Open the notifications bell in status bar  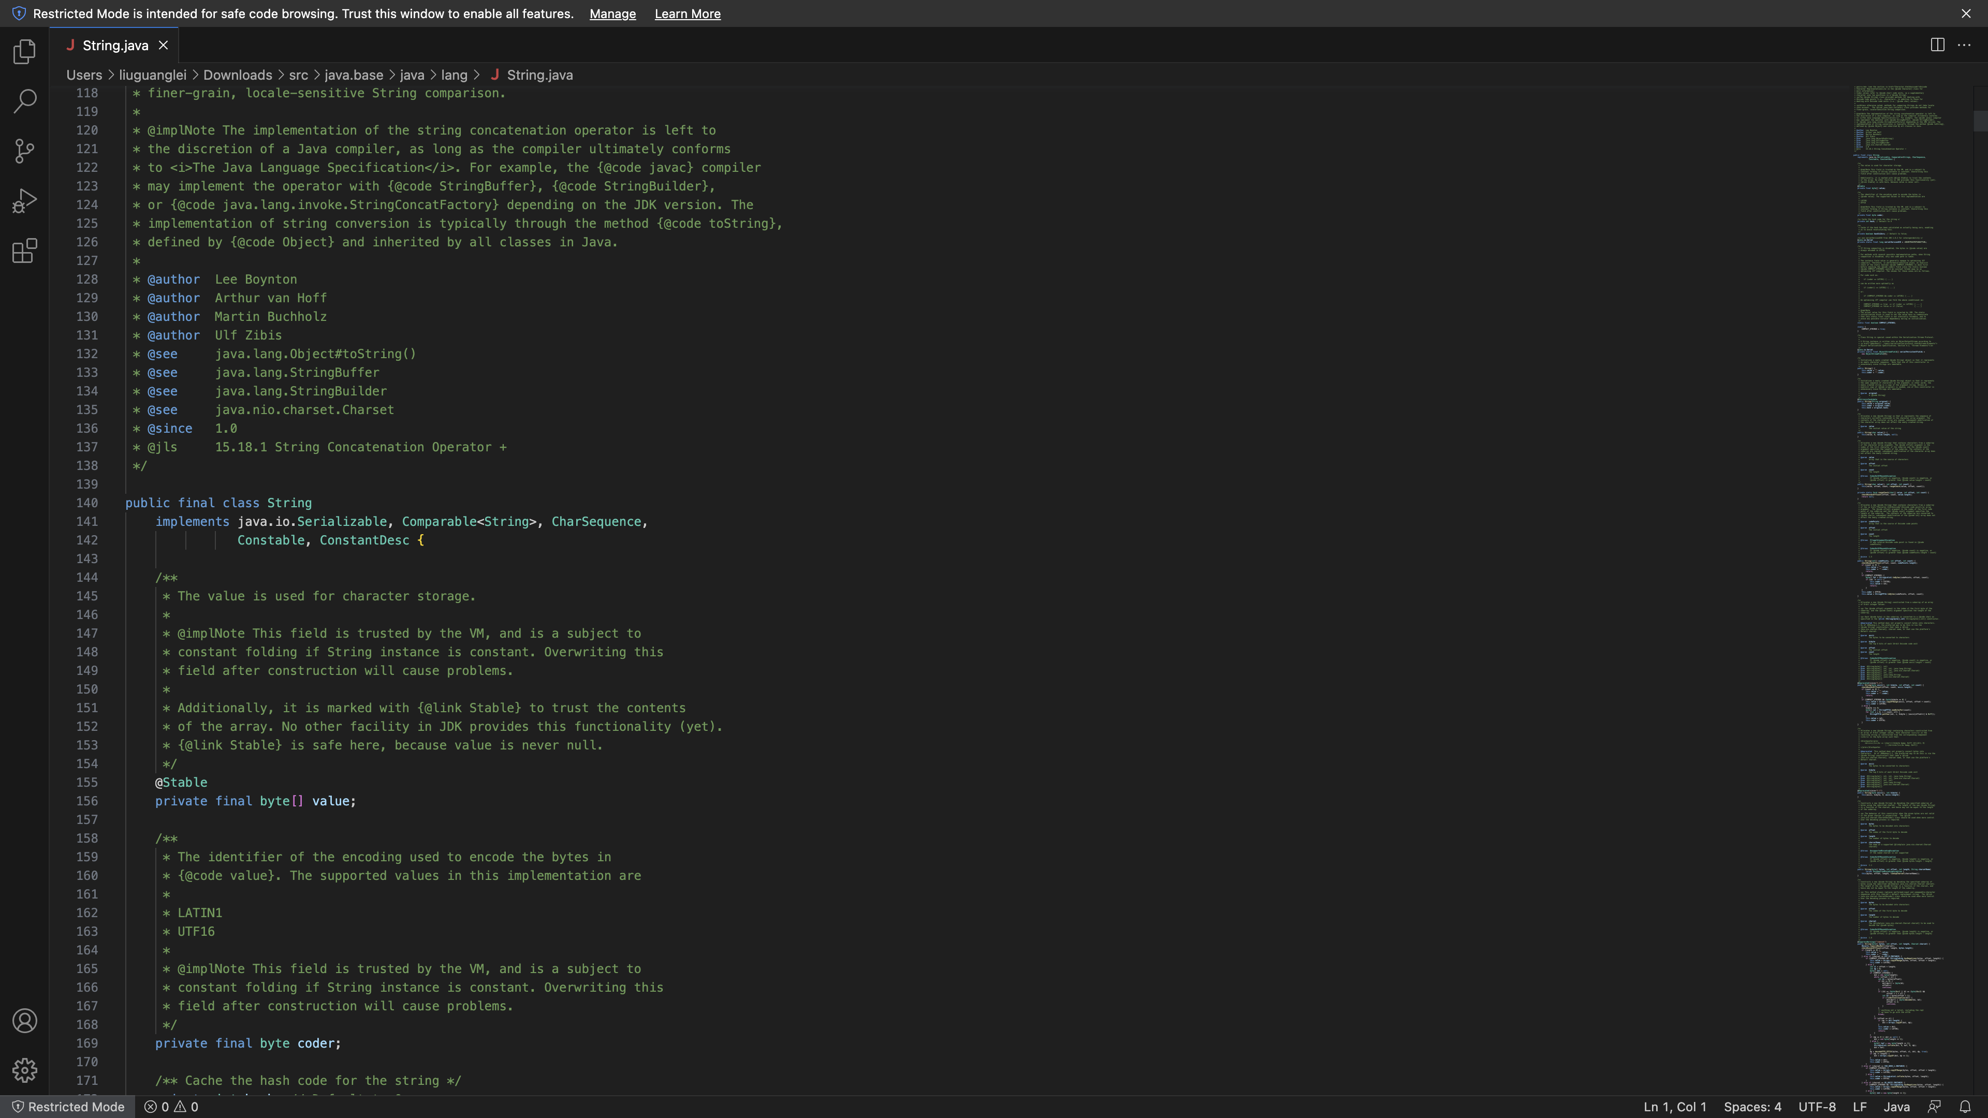coord(1965,1107)
